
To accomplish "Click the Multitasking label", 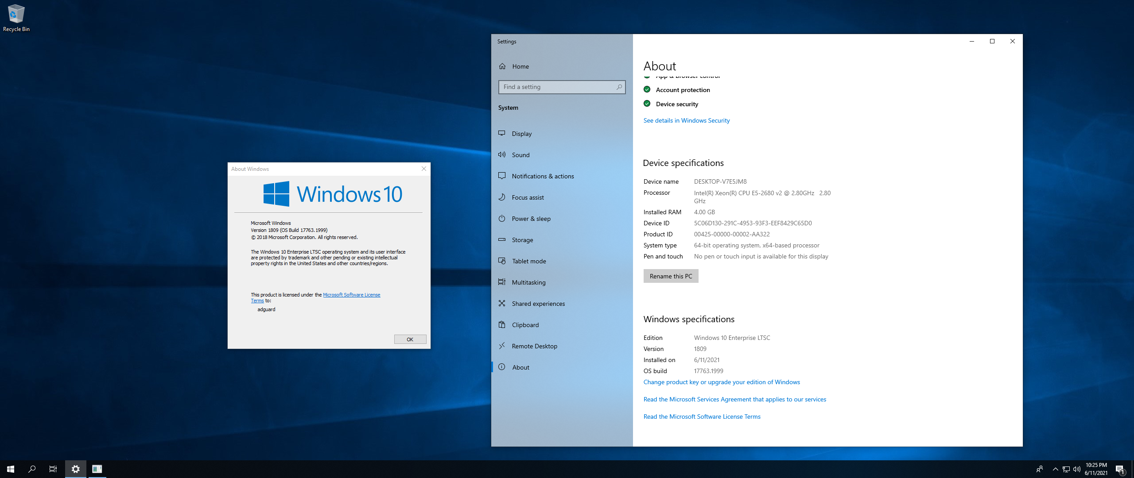I will tap(529, 282).
